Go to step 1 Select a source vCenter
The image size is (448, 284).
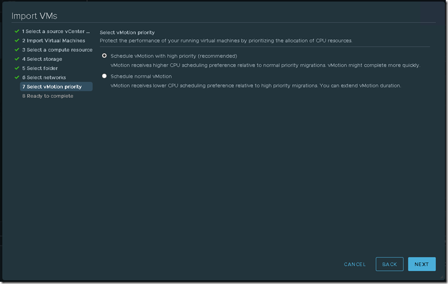coord(56,32)
